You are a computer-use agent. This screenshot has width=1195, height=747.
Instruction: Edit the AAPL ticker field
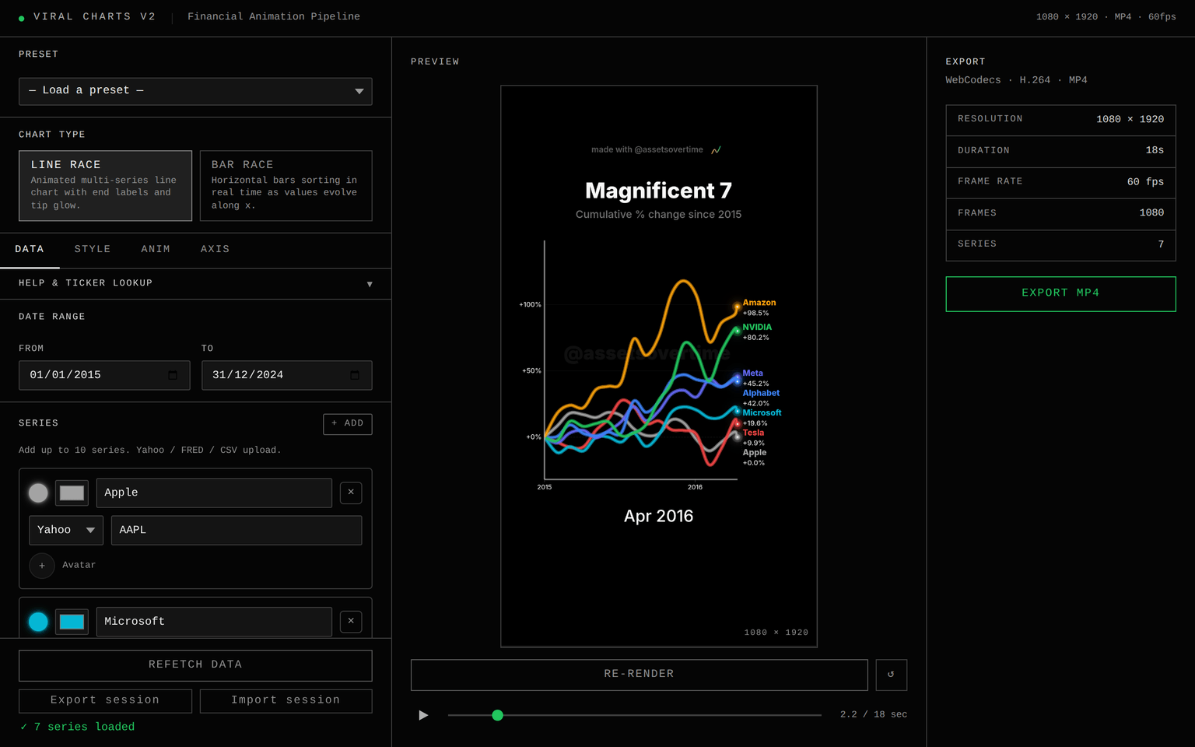click(x=237, y=531)
